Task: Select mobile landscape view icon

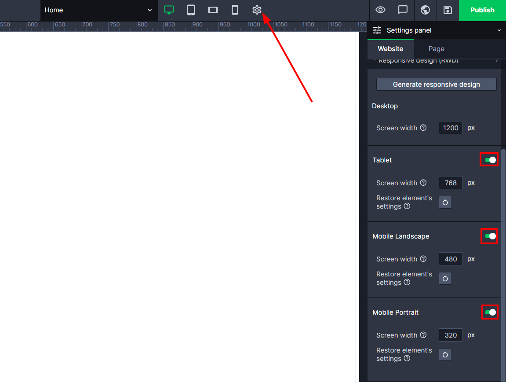Action: (213, 10)
